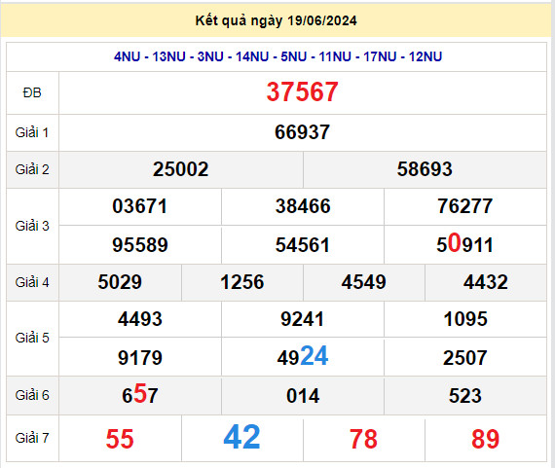The image size is (555, 468).
Task: Click the blue Giải 7 number 42
Action: tap(242, 437)
